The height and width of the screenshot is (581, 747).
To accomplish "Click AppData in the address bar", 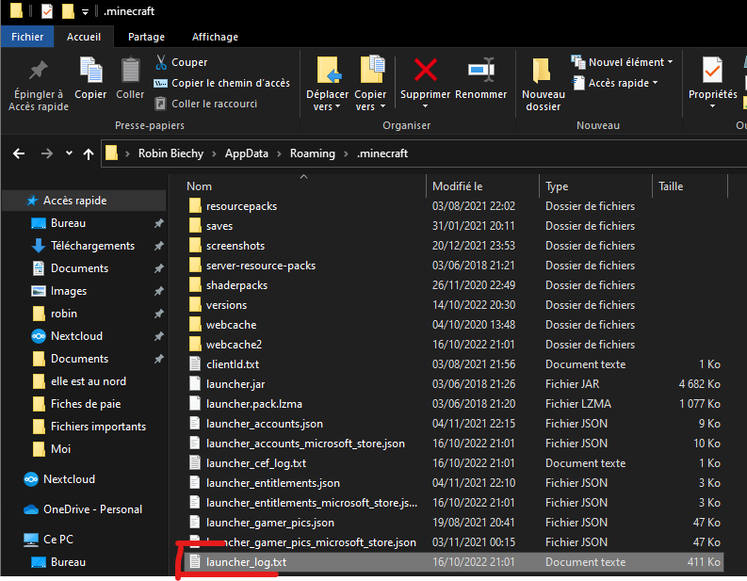I will tap(246, 153).
